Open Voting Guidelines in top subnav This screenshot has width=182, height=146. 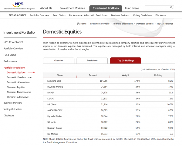click(142, 15)
